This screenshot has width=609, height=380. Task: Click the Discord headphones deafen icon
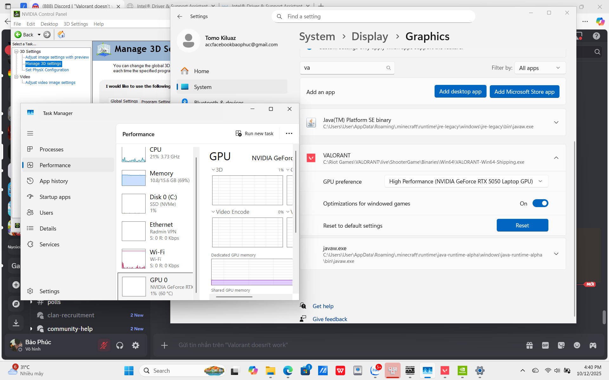(x=120, y=345)
